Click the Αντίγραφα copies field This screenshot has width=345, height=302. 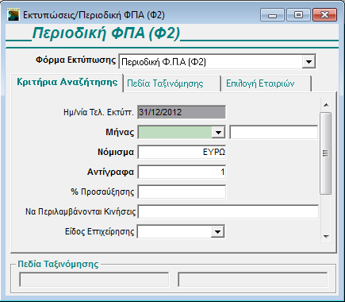(x=182, y=172)
